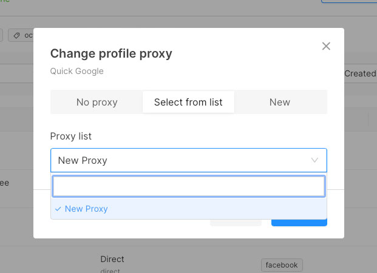This screenshot has height=273, width=377.
Task: Click the checkmark beside New Proxy
Action: 58,209
